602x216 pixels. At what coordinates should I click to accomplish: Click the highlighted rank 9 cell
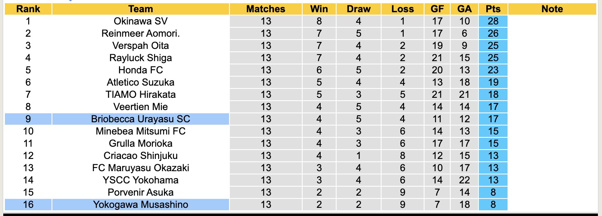[x=28, y=119]
